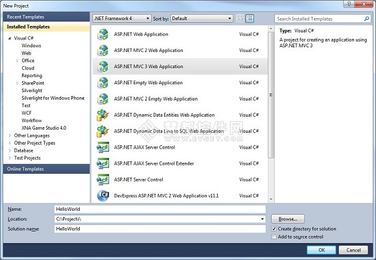Open the .NET Framework 4 dropdown
376x260 pixels.
click(x=122, y=18)
